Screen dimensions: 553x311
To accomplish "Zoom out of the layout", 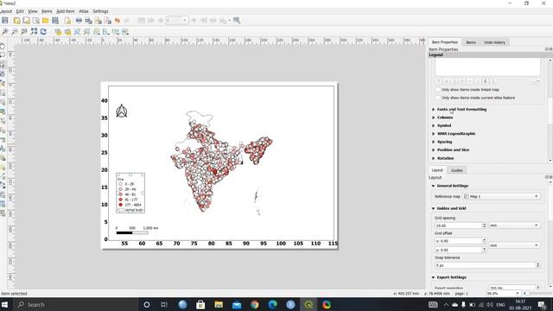I will (15, 32).
